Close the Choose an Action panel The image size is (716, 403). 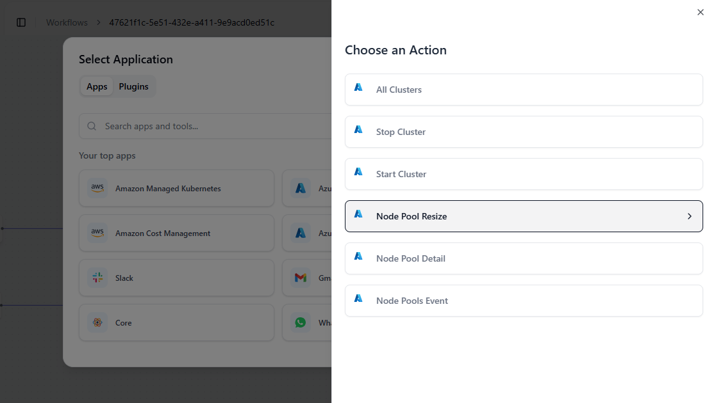(700, 12)
